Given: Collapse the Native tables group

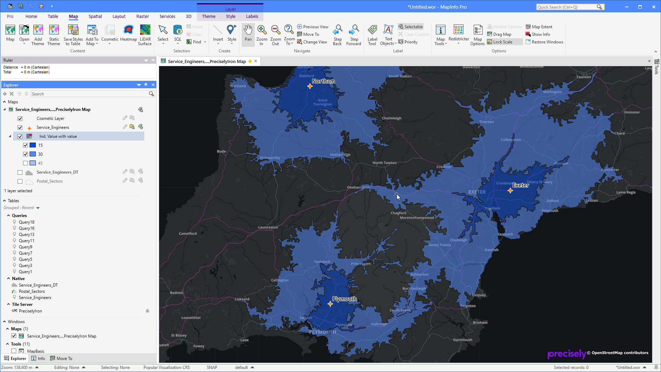Looking at the screenshot, I should click(x=9, y=279).
